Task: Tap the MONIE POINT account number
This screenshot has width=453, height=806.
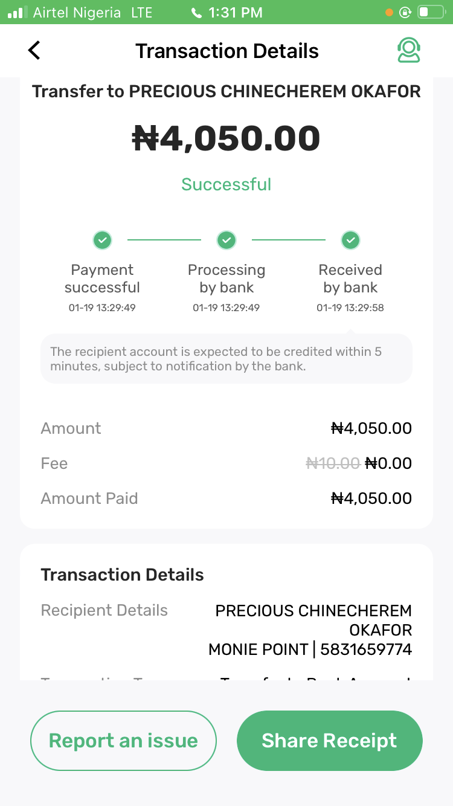Action: (366, 650)
